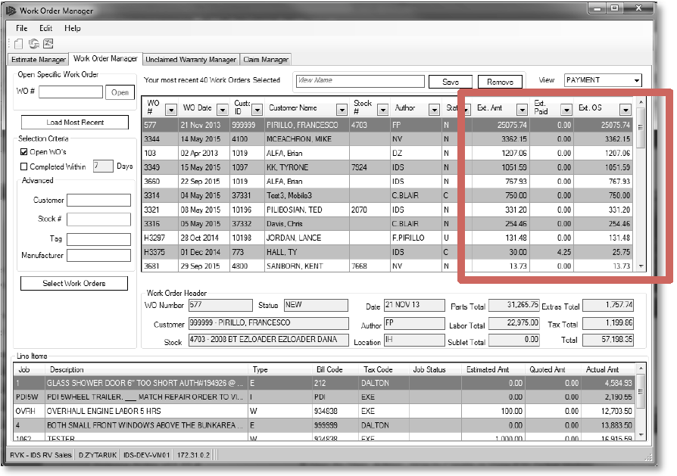Select the OVERHAUL ENGINE LABOR 5 HRS line item
The height and width of the screenshot is (476, 677).
324,411
